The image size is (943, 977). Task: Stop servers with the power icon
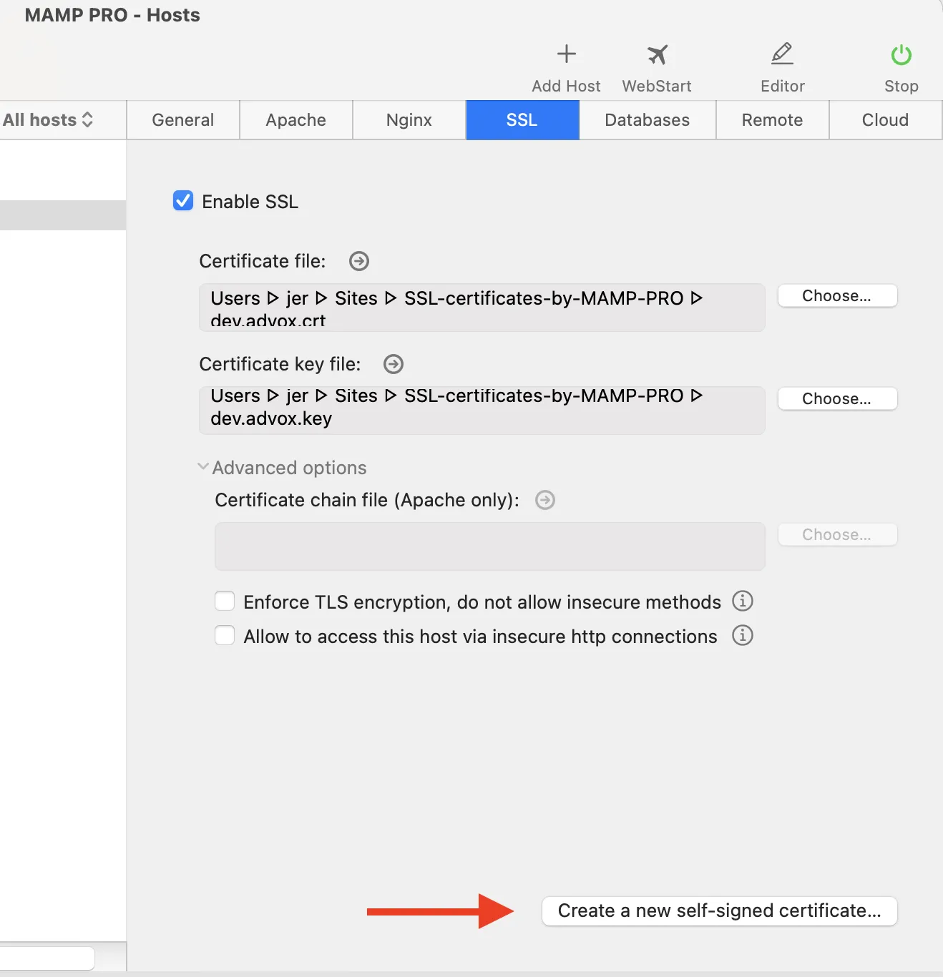tap(901, 54)
